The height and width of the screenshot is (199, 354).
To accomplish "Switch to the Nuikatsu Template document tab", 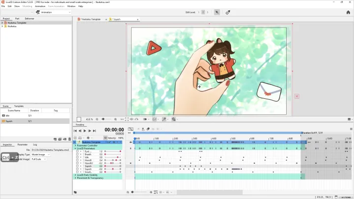I will [x=91, y=19].
